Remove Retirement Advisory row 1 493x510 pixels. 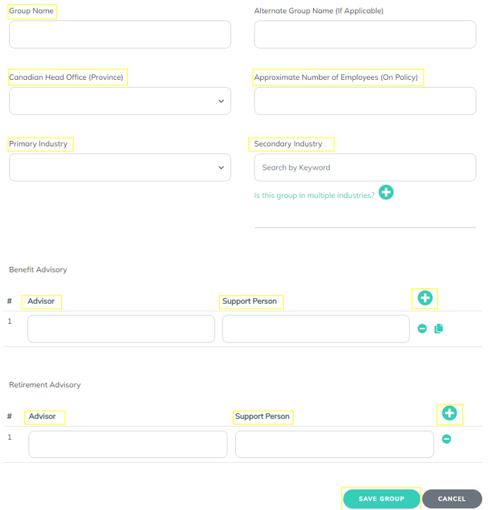446,438
